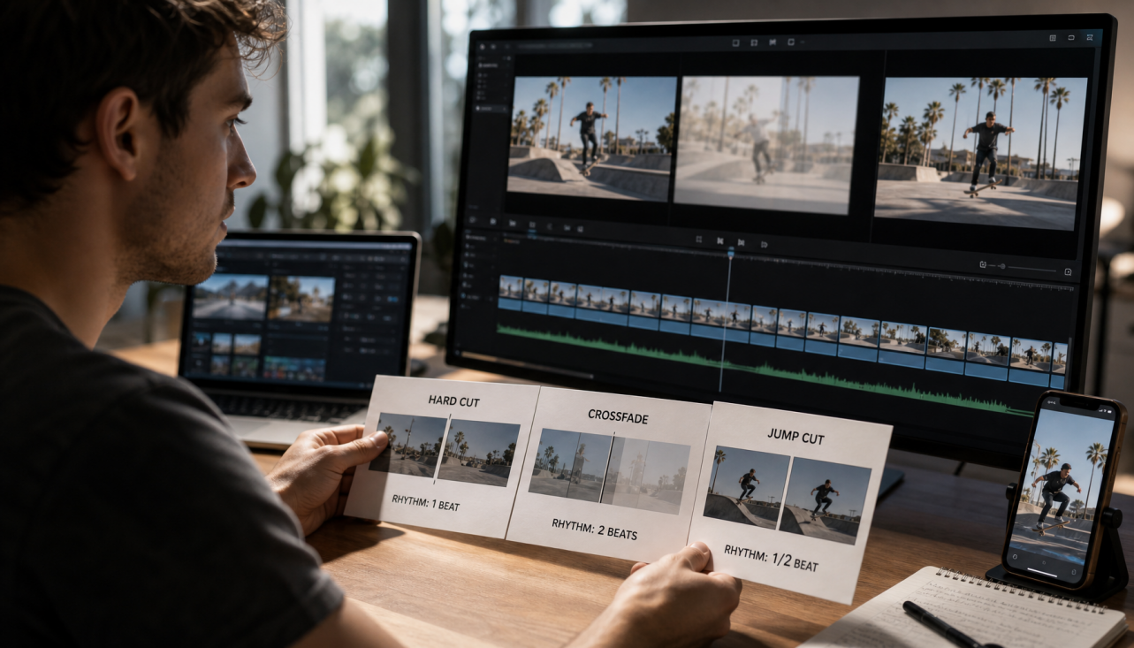Click the rounded square icon ending the top-center toolbar group
The height and width of the screenshot is (648, 1134).
pyautogui.click(x=791, y=42)
